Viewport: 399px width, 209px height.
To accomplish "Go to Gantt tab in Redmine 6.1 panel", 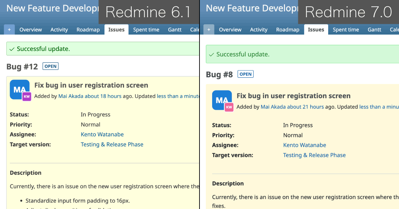I will tap(175, 30).
